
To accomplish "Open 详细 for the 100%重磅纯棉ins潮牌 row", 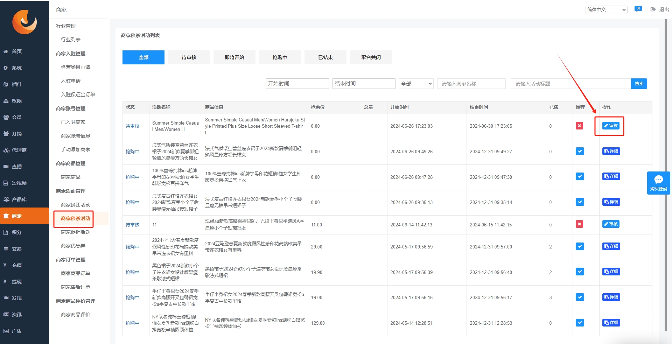I will 611,176.
